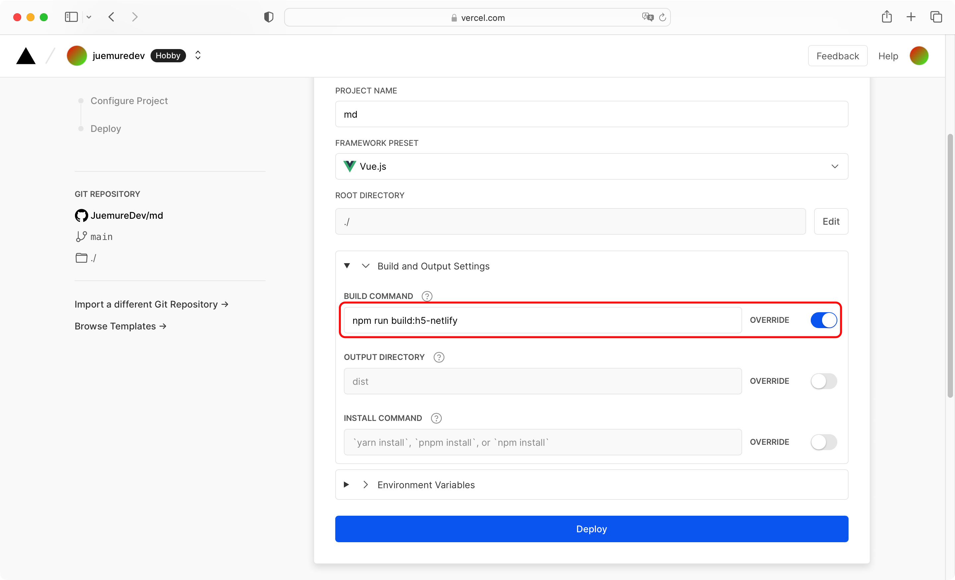Enable the Install Command override toggle

click(x=824, y=442)
